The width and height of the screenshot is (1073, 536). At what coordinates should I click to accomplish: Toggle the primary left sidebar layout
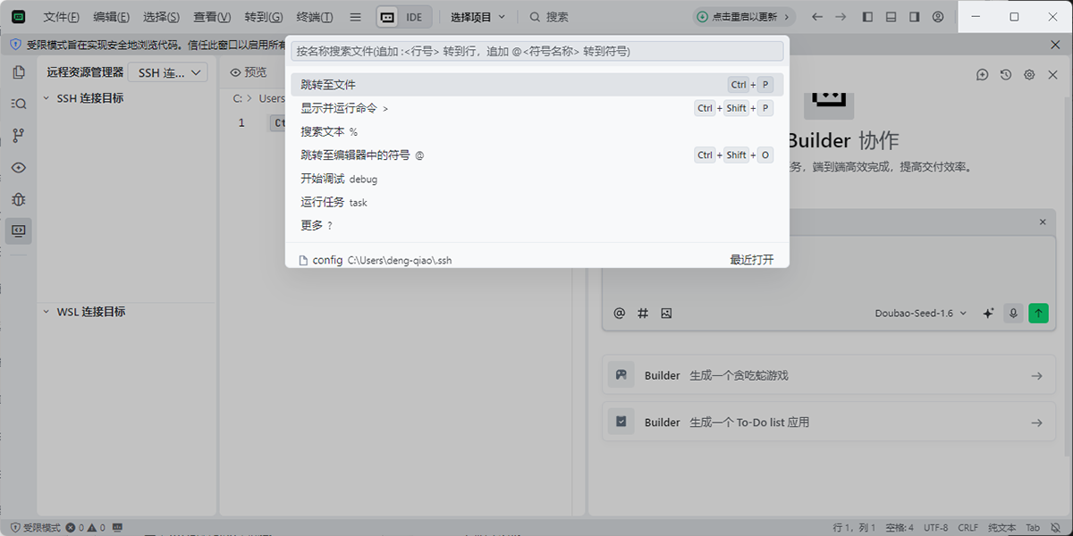point(867,17)
